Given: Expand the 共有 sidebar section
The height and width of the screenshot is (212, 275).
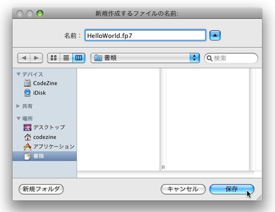Looking at the screenshot, I should (18, 106).
